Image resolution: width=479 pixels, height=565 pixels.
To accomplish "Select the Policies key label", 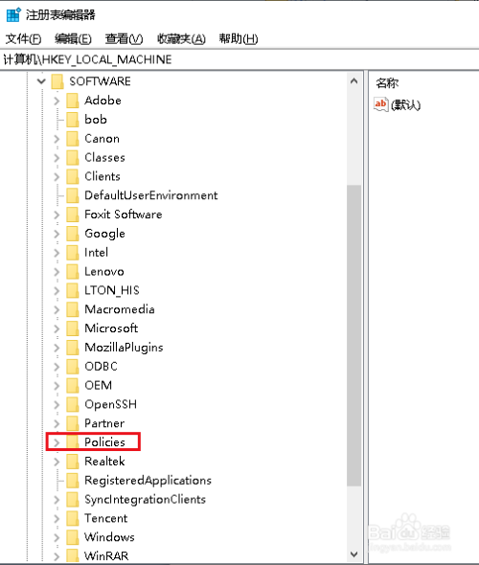I will click(104, 442).
